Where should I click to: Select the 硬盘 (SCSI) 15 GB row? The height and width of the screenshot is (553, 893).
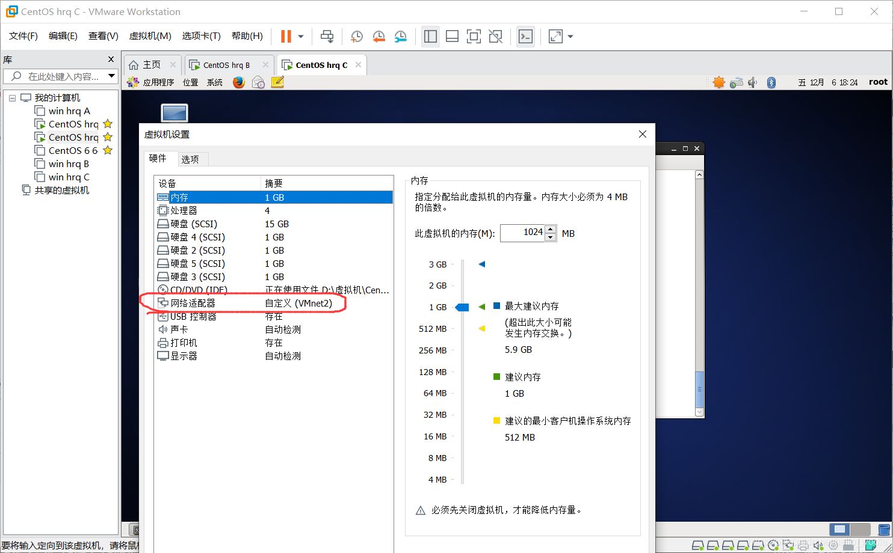(274, 224)
